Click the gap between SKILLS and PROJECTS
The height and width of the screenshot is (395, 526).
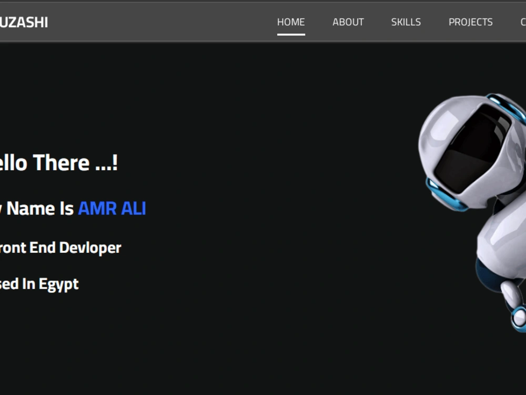pyautogui.click(x=434, y=22)
